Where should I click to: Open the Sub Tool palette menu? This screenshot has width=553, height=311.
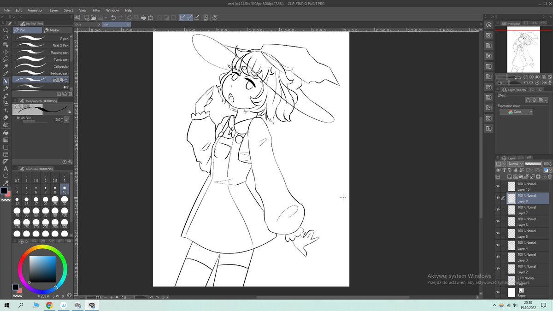click(16, 23)
